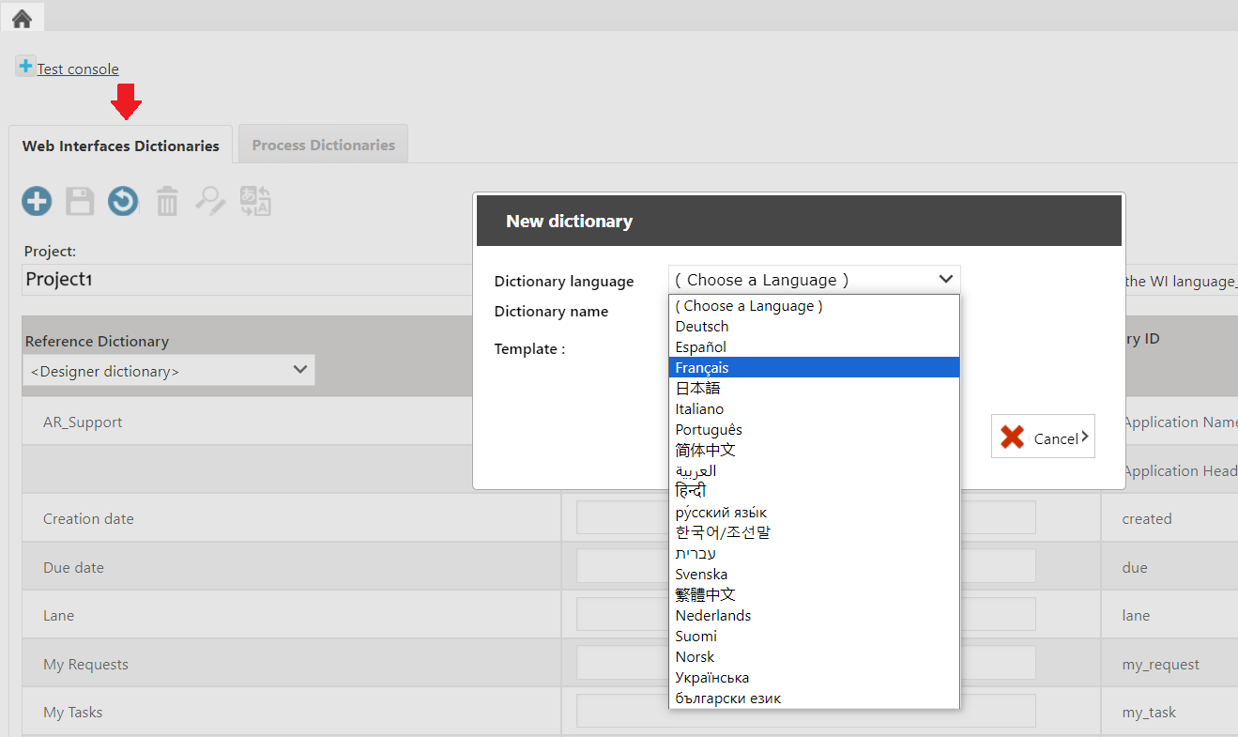Switch to Web Interfaces Dictionaries tab
The width and height of the screenshot is (1238, 737).
point(121,146)
